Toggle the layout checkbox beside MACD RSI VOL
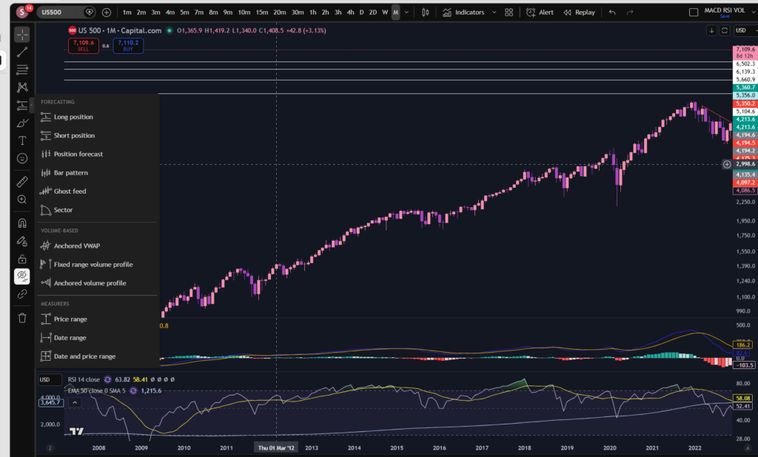The image size is (758, 457). click(693, 12)
